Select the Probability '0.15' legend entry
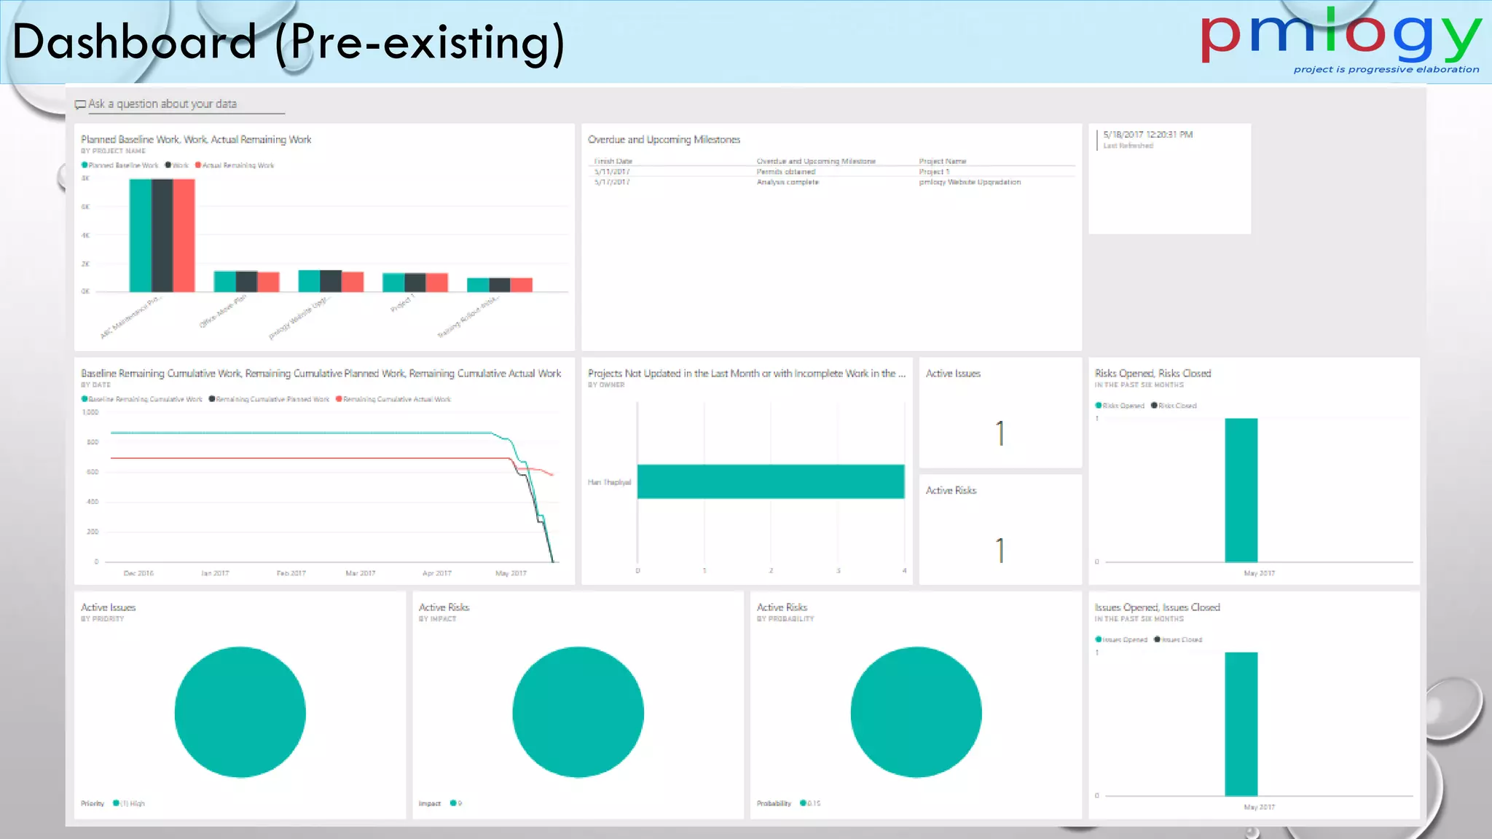The width and height of the screenshot is (1492, 839). point(810,803)
